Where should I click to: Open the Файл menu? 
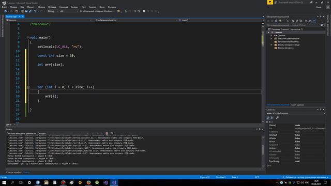point(4,7)
